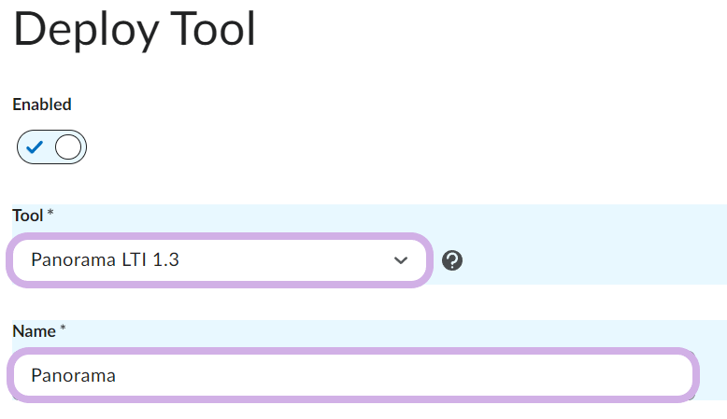Focus the field containing Panorama text
Viewport: 727px width, 419px height.
[x=353, y=375]
